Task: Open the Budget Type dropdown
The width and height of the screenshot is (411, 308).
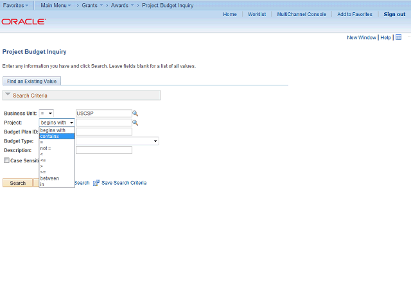Action: pyautogui.click(x=117, y=141)
